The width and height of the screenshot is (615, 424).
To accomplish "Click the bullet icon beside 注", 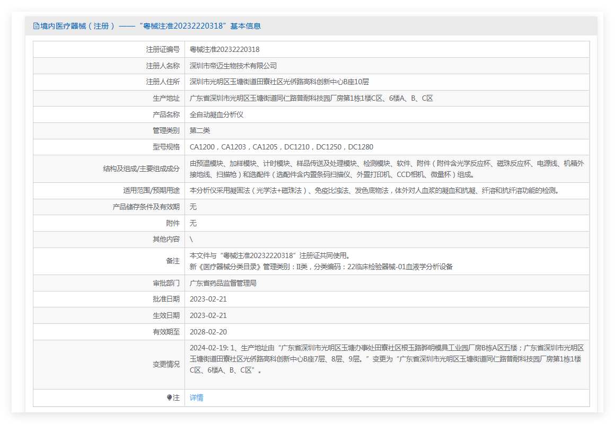I will click(x=170, y=397).
